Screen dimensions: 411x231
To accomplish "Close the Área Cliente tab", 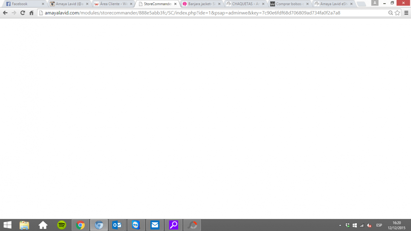I will click(x=131, y=4).
